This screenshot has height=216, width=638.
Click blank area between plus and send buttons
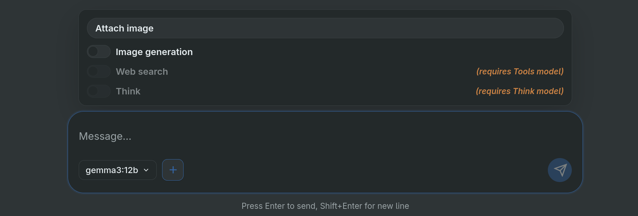[x=358, y=170]
